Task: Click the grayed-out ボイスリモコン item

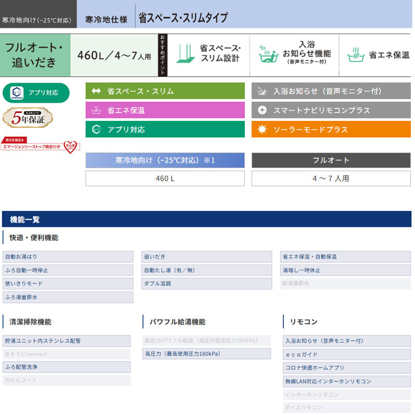Action: [x=347, y=407]
